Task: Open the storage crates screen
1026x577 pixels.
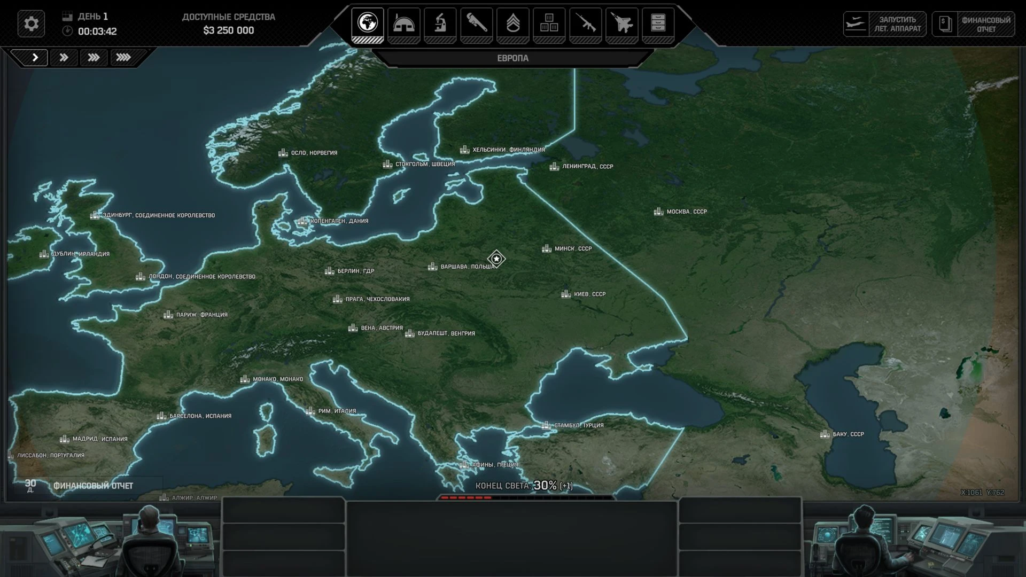Action: 549,24
